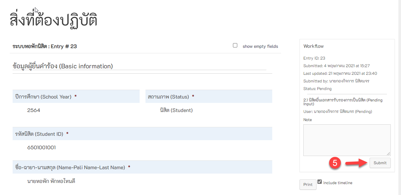This screenshot has height=195, width=401.
Task: Click the Workflow panel heading
Action: point(314,46)
